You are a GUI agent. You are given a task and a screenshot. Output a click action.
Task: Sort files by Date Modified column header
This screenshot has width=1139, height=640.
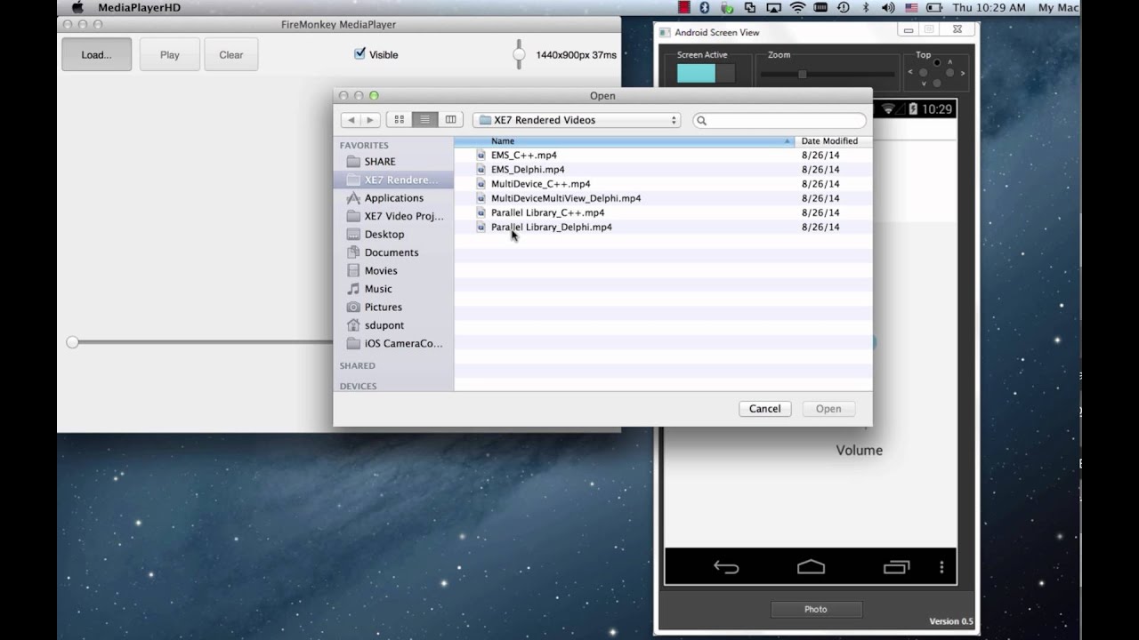point(833,140)
